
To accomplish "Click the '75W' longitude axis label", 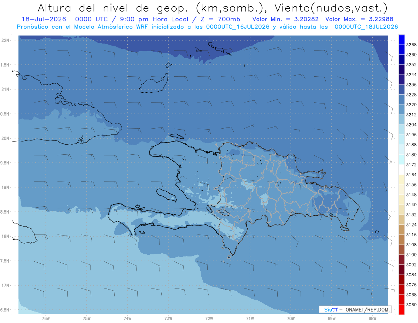I will coord(87,318).
